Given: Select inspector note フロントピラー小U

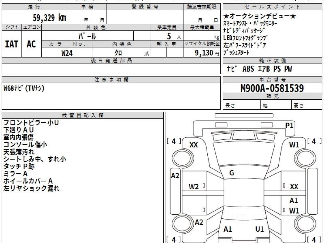Looking at the screenshot, I should coord(31,123).
